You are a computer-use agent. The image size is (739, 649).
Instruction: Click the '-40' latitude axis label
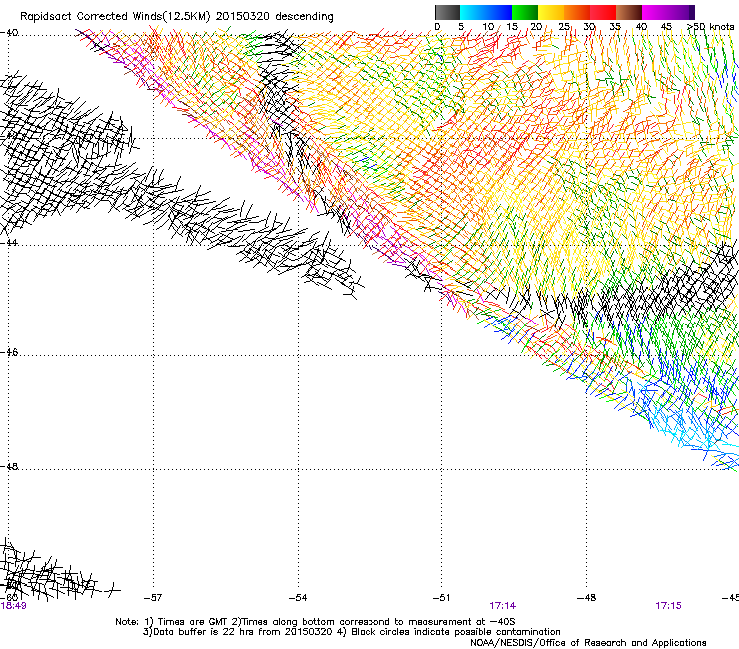coord(9,33)
